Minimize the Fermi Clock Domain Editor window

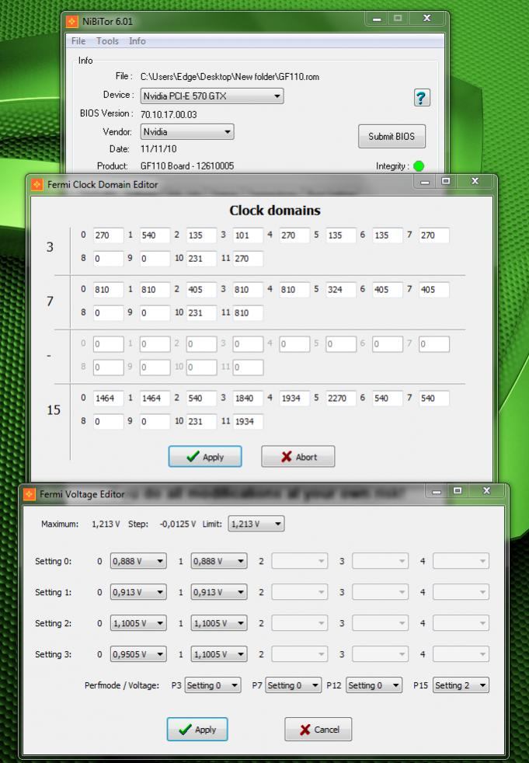tap(426, 182)
